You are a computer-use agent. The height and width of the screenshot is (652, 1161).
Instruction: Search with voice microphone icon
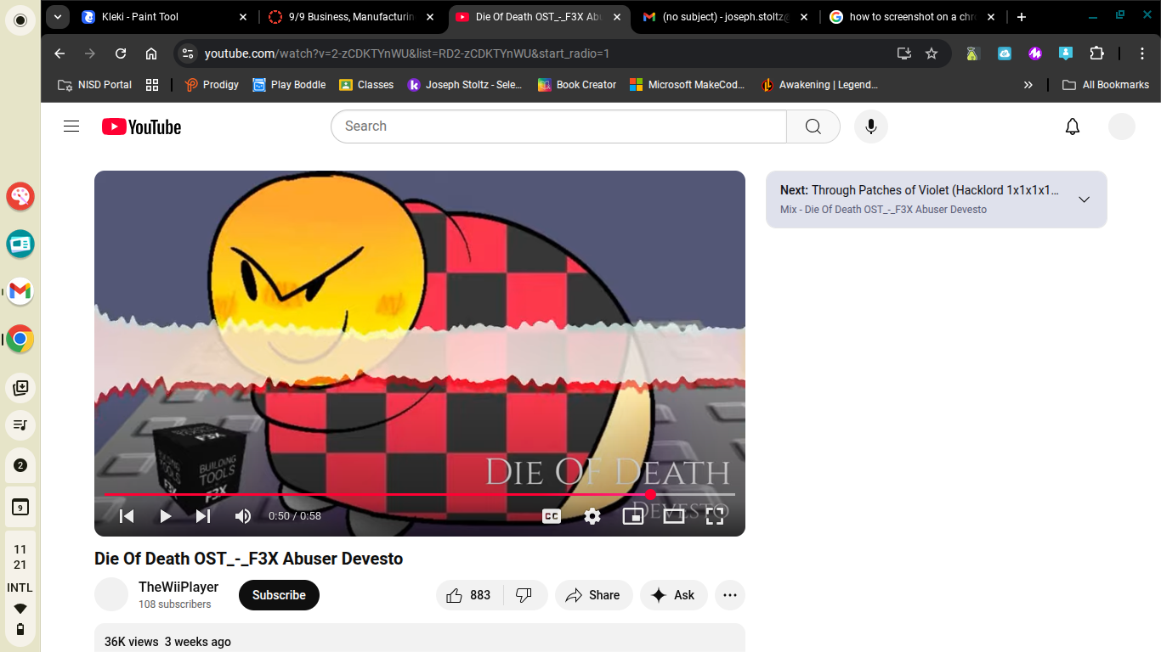(x=870, y=126)
